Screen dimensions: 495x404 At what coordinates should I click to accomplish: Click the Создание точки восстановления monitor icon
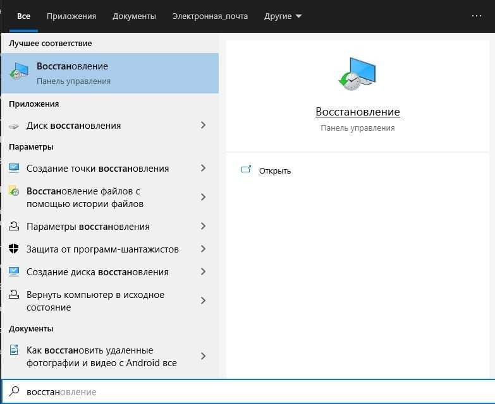coord(14,169)
